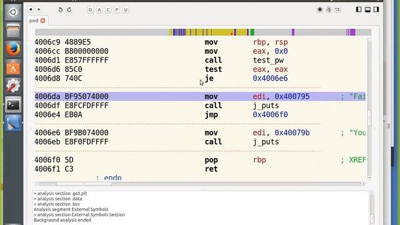Mark selection as undefined with U button

126,10
